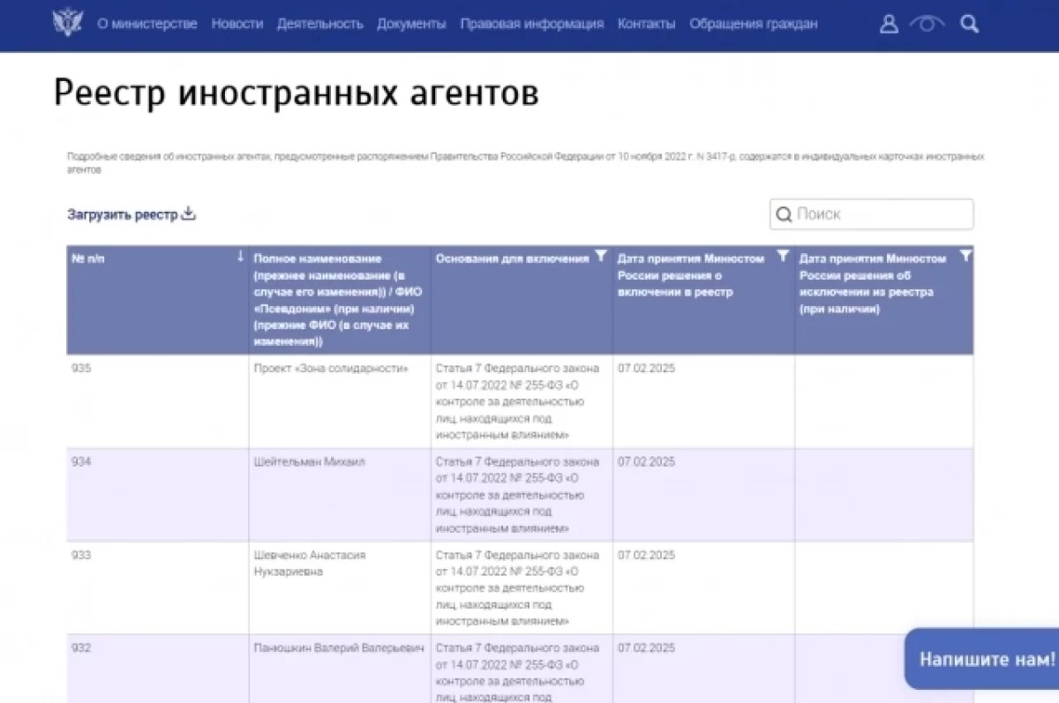Click the funnel icon on Основания для включения column

602,256
